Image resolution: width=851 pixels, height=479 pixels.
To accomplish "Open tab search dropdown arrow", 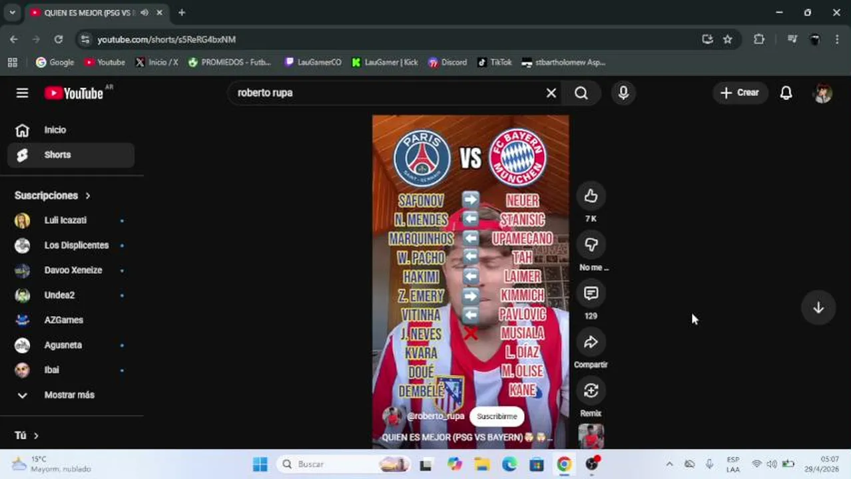I will coord(12,13).
